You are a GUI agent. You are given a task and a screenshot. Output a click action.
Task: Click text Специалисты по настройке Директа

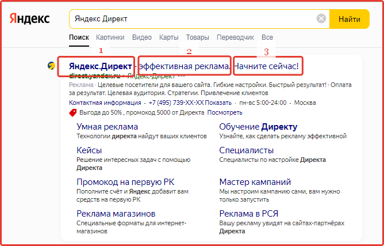pyautogui.click(x=272, y=160)
